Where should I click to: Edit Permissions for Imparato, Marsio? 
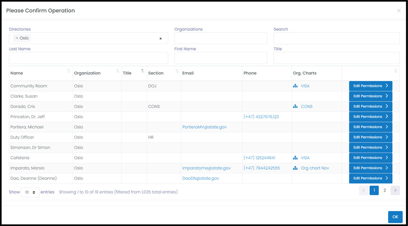[x=371, y=168]
